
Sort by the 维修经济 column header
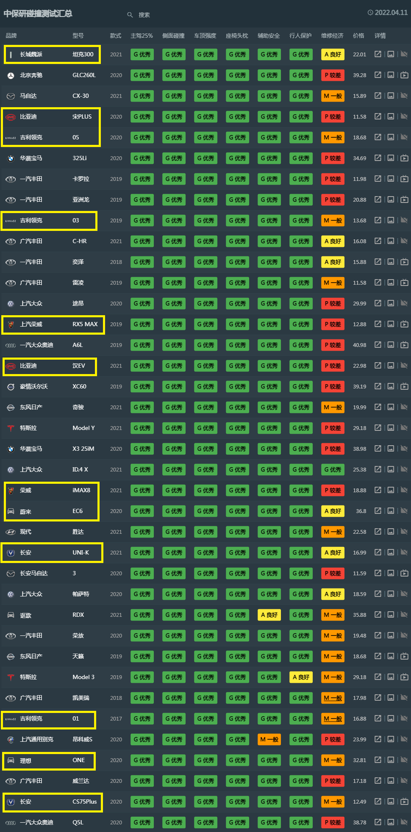tap(332, 36)
